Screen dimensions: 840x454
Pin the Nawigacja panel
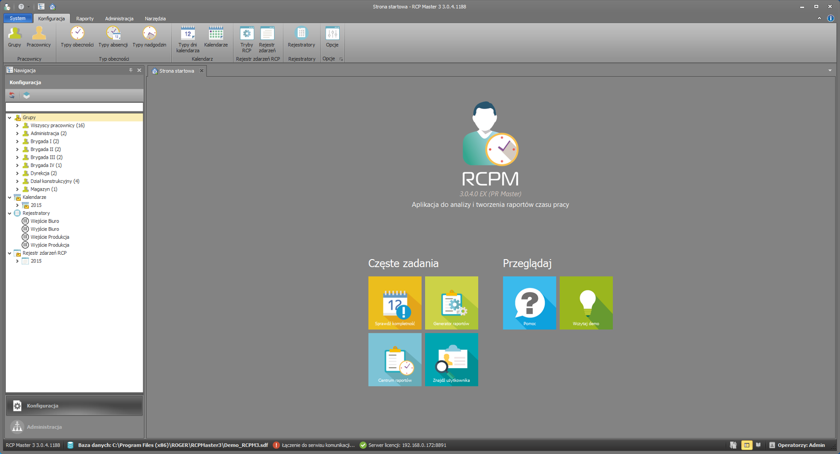coord(131,70)
